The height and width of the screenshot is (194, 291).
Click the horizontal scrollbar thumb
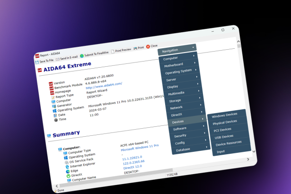coord(116,177)
